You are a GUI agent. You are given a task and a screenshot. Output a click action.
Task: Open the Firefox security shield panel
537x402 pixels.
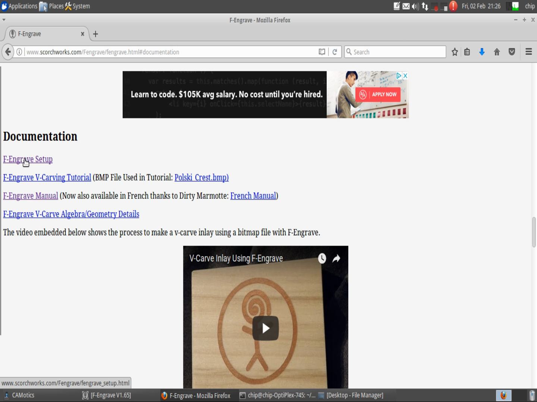pyautogui.click(x=512, y=52)
